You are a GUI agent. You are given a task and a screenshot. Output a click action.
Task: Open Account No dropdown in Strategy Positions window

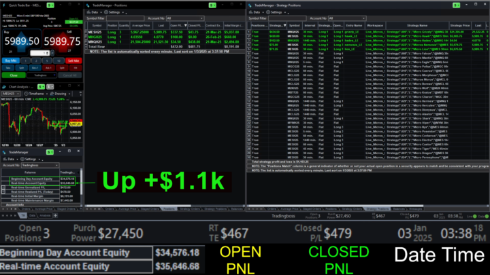347,18
